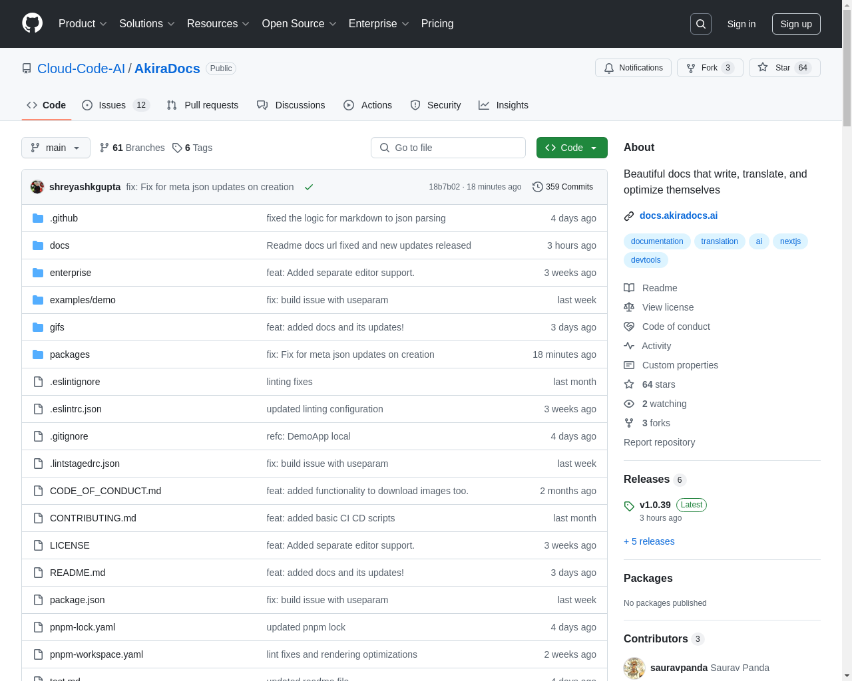The width and height of the screenshot is (852, 681).
Task: Select the nextjs topic tag
Action: 790,241
